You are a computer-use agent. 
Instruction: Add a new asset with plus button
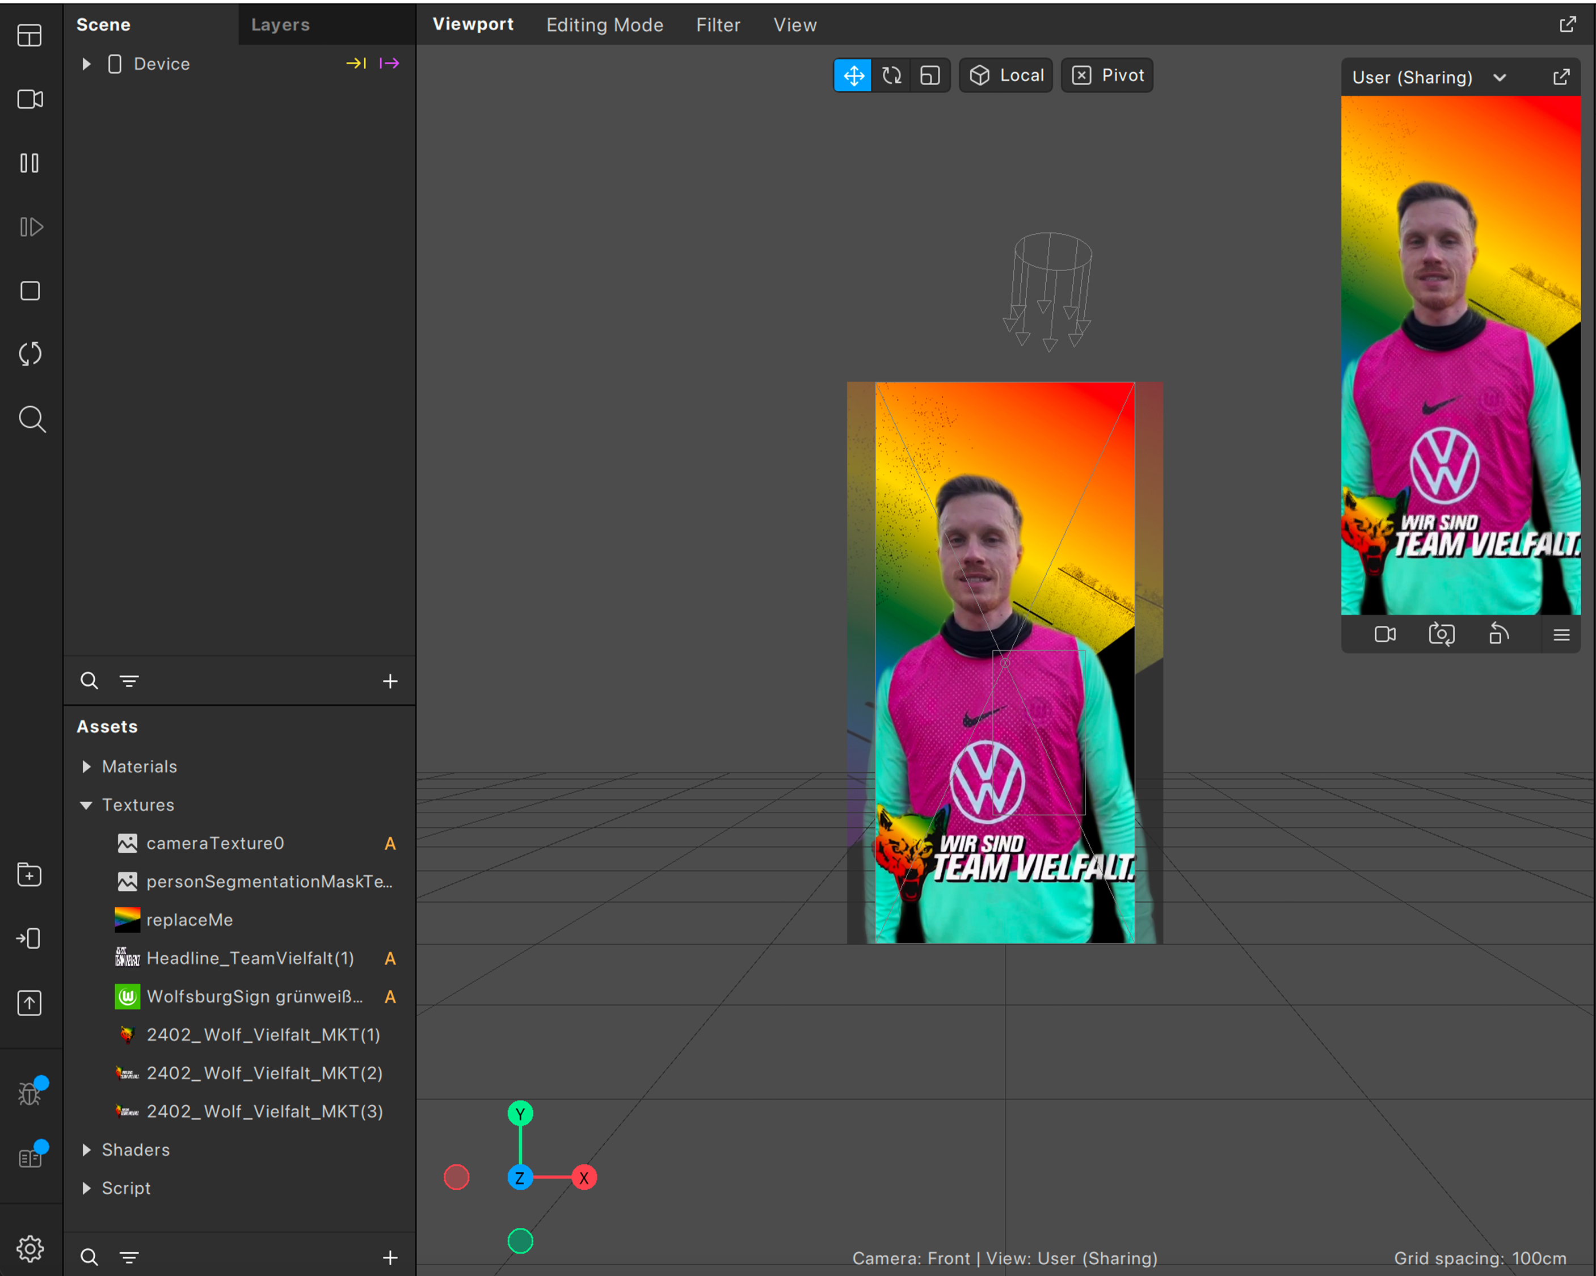click(x=390, y=1257)
